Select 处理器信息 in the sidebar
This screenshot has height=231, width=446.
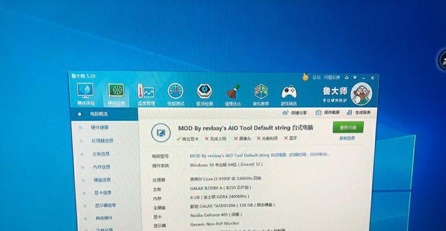(102, 141)
